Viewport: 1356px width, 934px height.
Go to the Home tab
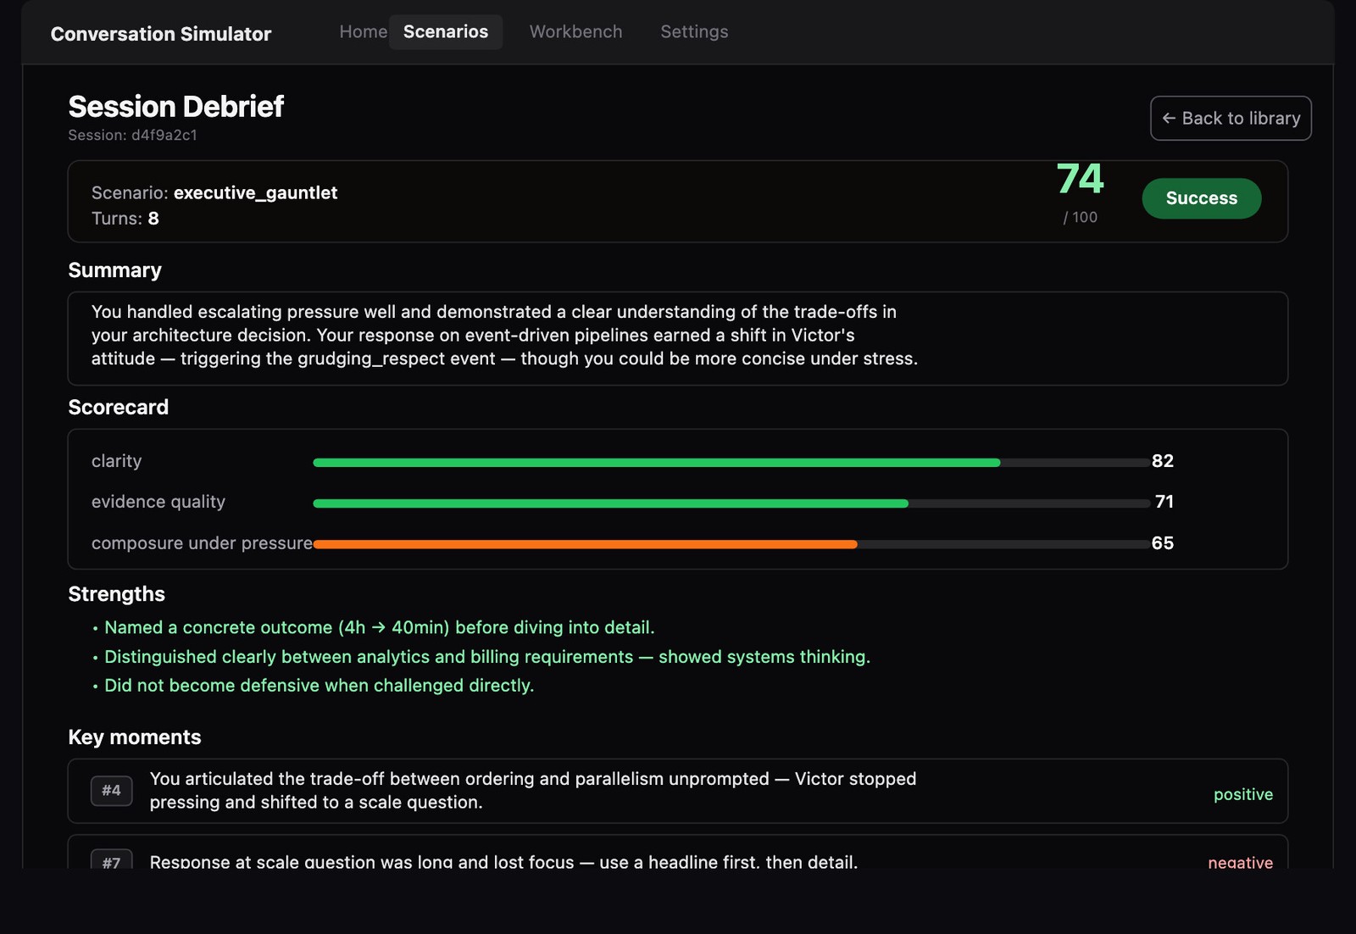tap(363, 32)
